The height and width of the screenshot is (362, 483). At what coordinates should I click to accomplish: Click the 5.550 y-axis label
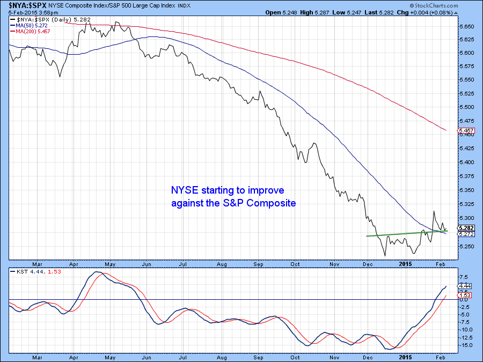coord(467,79)
